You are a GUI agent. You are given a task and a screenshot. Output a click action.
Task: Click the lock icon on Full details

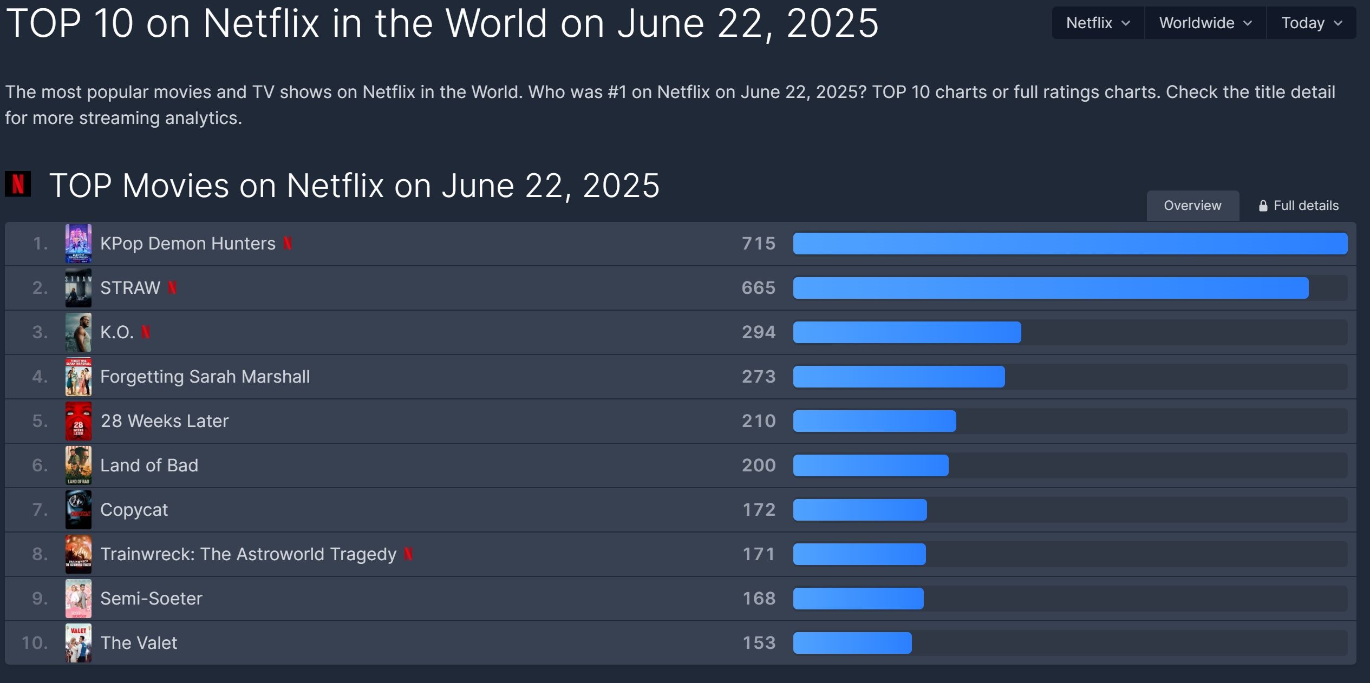click(x=1263, y=206)
